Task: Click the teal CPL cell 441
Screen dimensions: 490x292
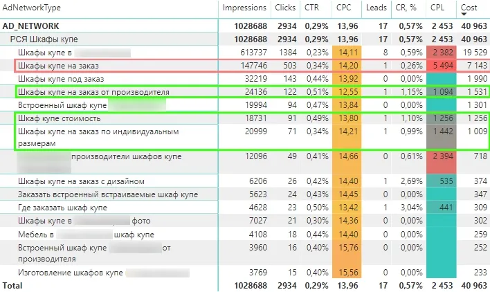Action: click(x=442, y=208)
